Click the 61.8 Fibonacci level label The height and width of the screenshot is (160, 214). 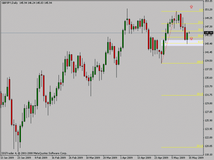(x=201, y=42)
